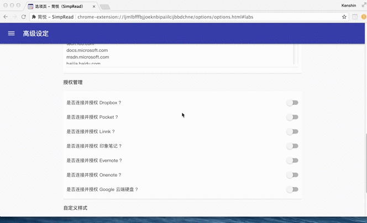Open the hamburger navigation menu
This screenshot has width=367, height=223.
tap(11, 34)
